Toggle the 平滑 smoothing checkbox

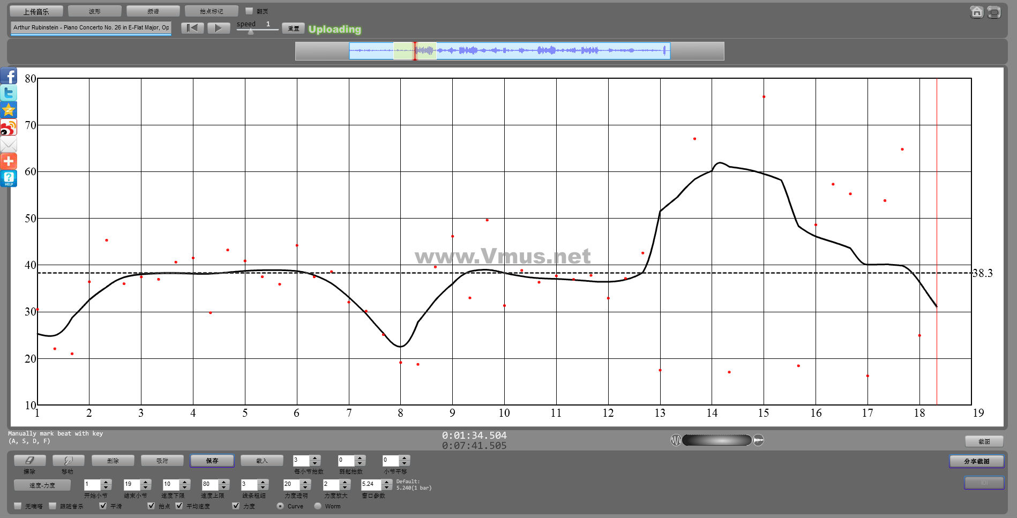point(103,506)
